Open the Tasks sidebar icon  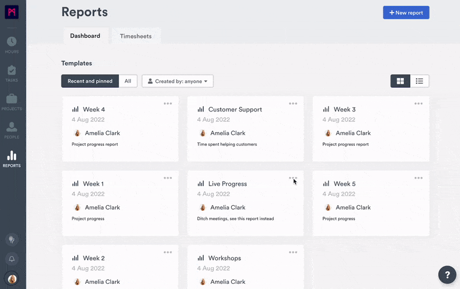(x=11, y=72)
